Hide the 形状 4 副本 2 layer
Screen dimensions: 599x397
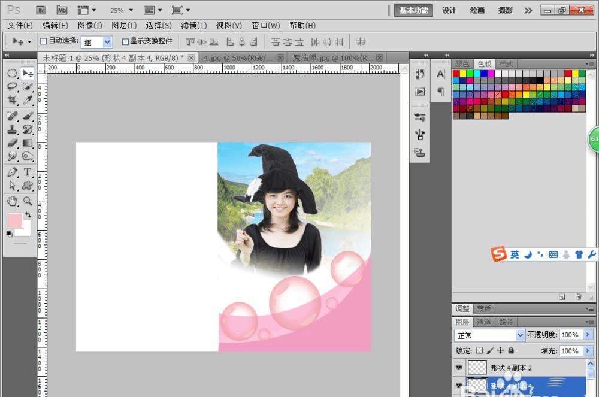tap(459, 367)
